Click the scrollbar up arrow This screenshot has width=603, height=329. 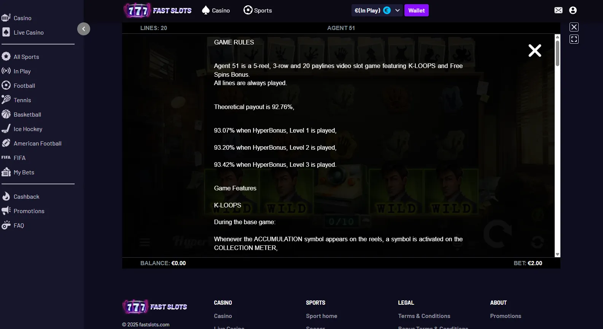tap(557, 37)
